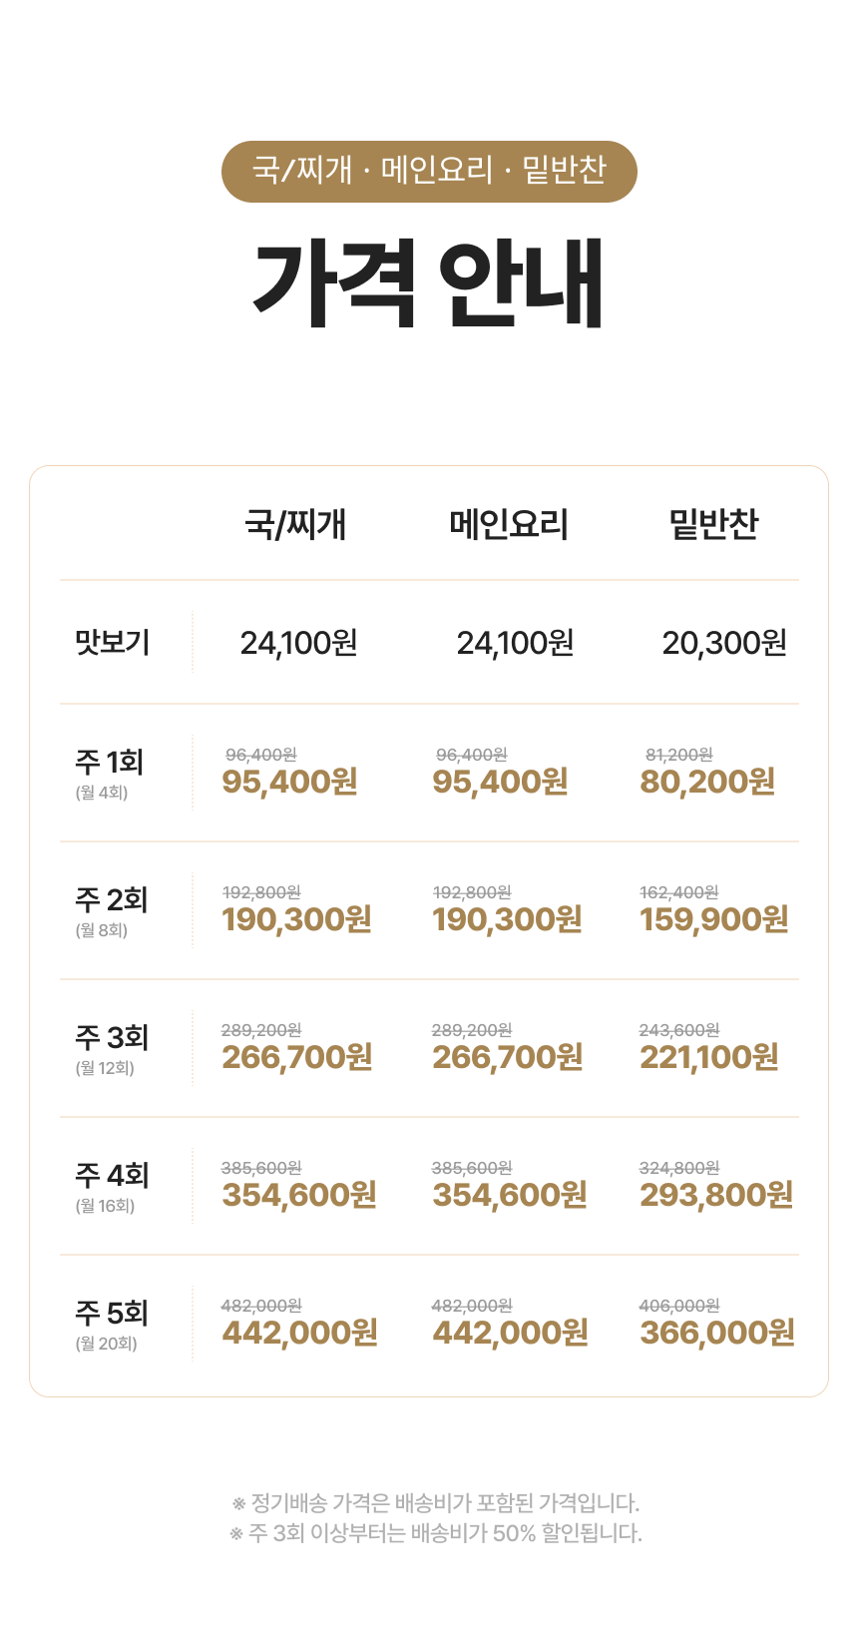858x1646 pixels.
Task: Click the 주 3회 row label
Action: 112,1039
